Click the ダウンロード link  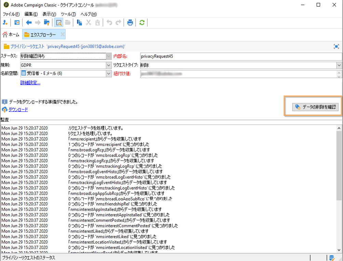pos(18,110)
